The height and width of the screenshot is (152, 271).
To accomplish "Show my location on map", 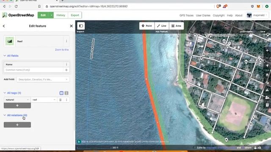I will (267, 66).
